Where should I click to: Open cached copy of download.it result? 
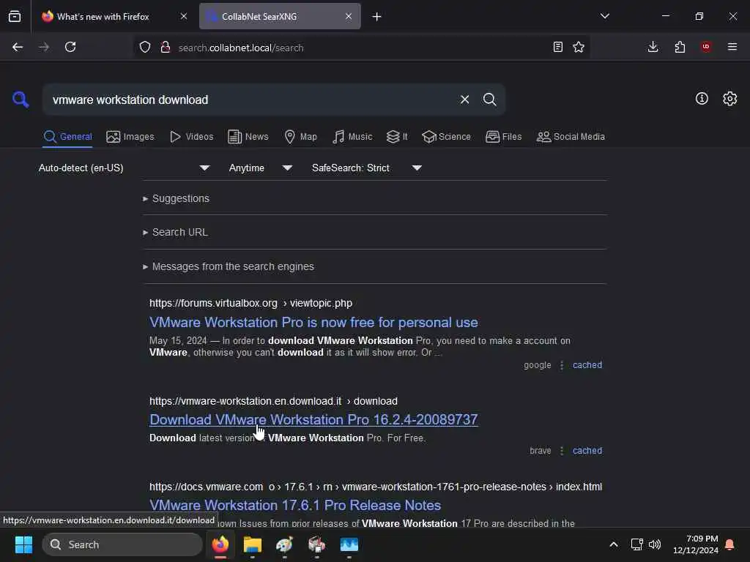pyautogui.click(x=587, y=451)
